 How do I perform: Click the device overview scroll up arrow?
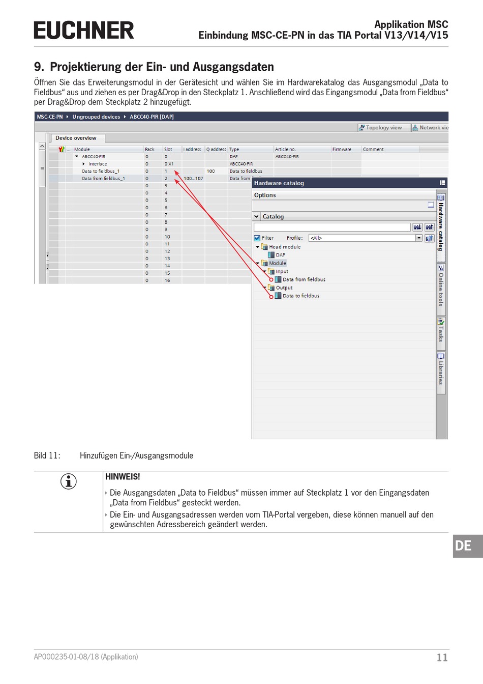tap(42, 147)
